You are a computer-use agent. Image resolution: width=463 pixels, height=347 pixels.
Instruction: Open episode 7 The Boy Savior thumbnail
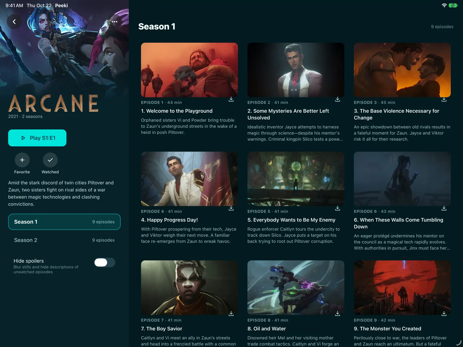190,288
